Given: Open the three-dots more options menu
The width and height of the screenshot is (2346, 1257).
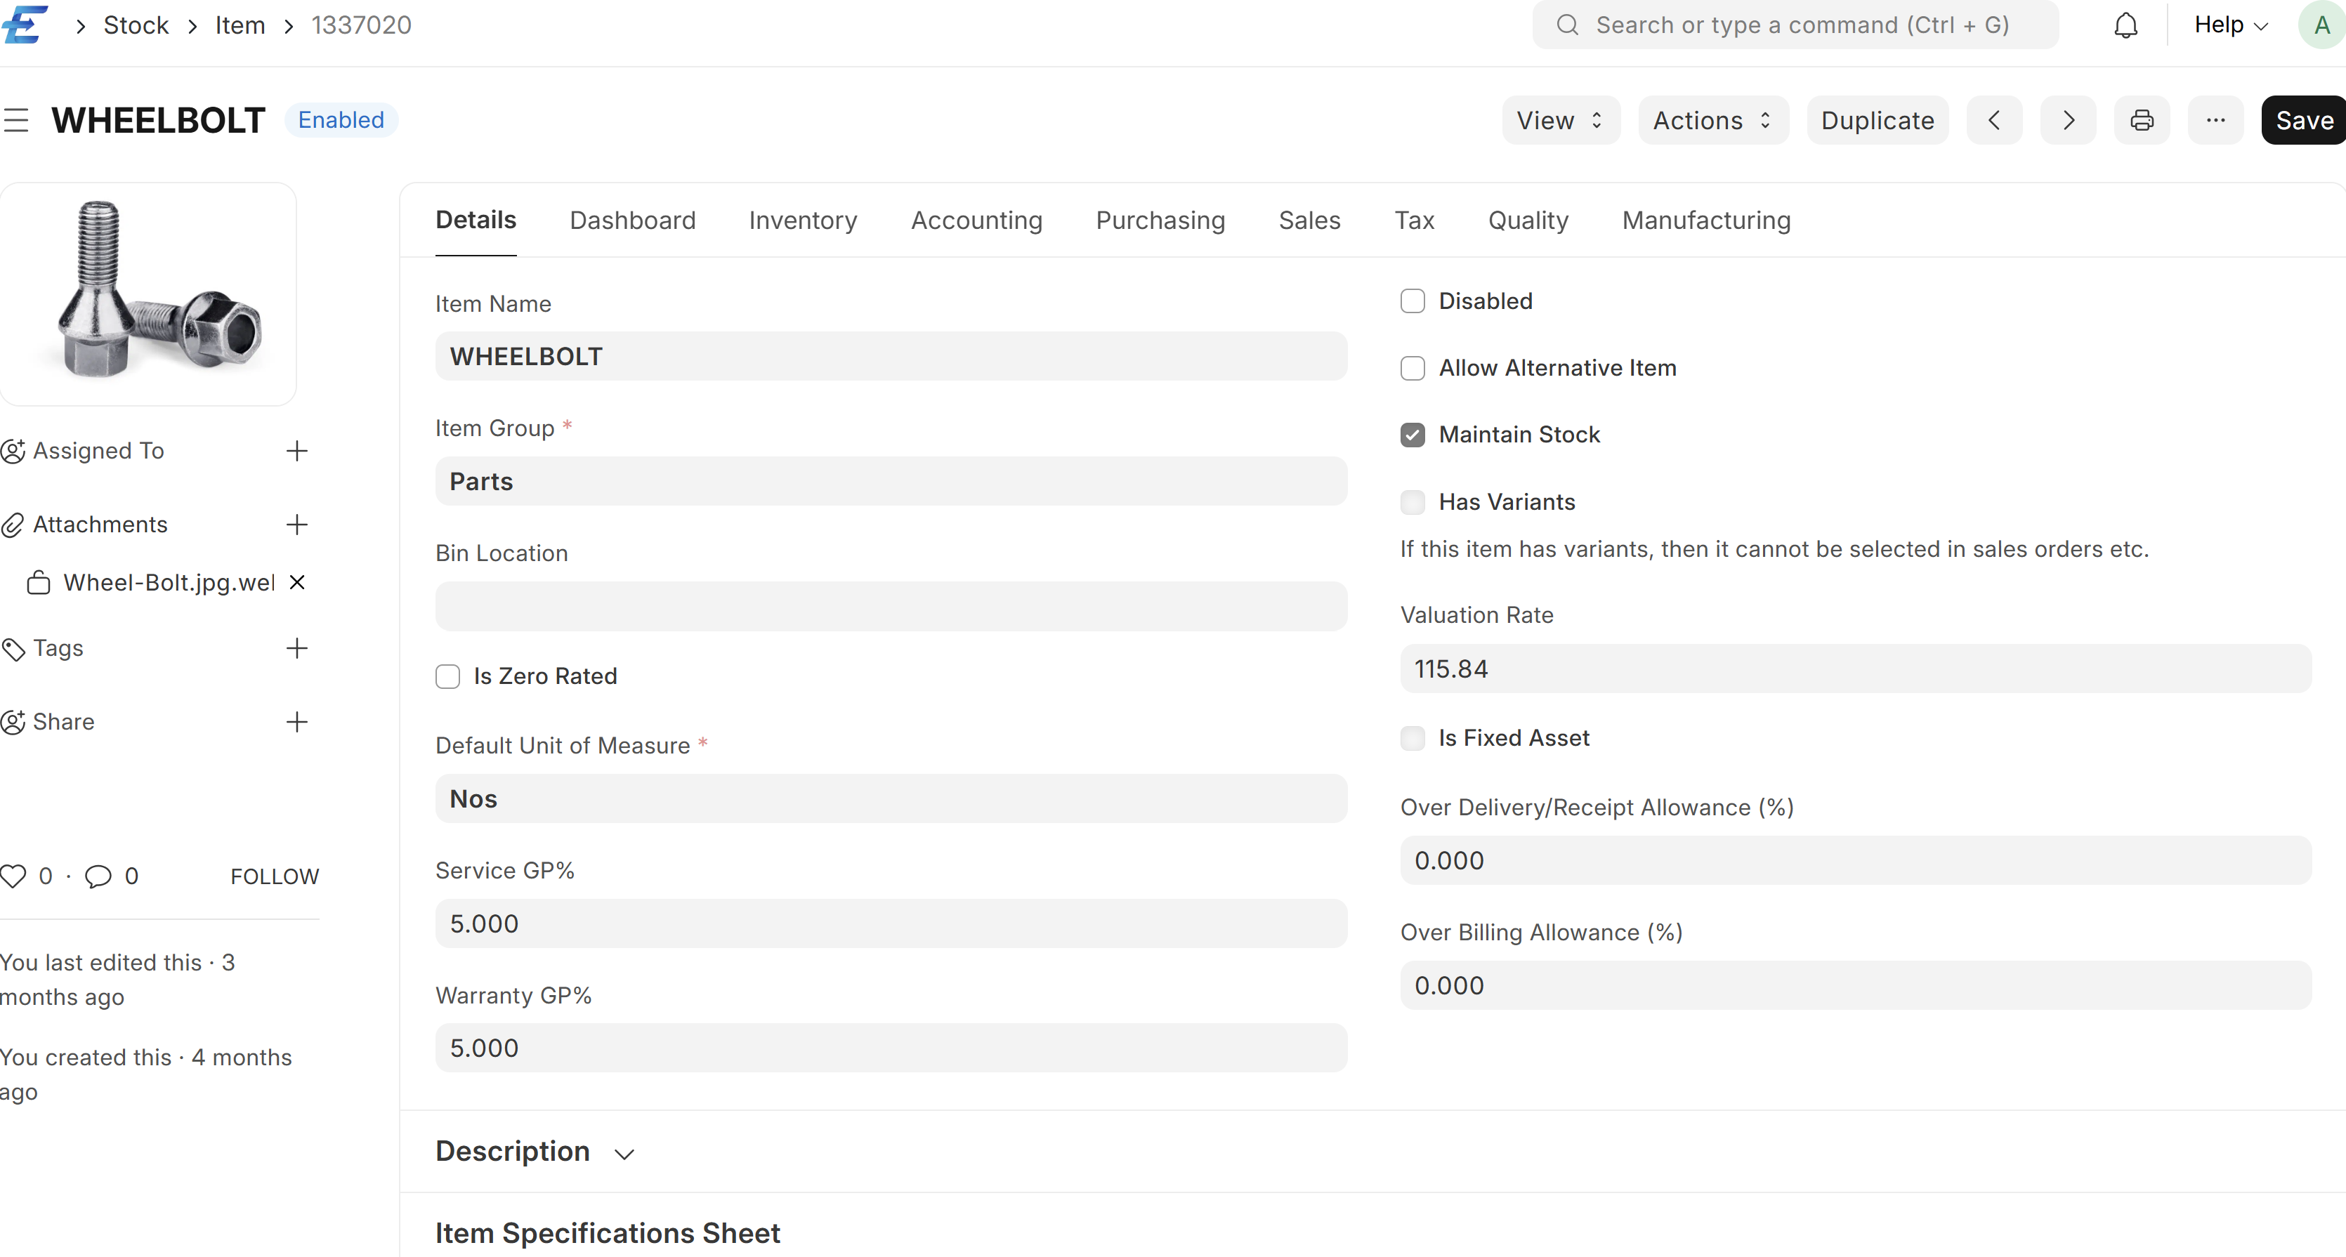Looking at the screenshot, I should [2215, 120].
